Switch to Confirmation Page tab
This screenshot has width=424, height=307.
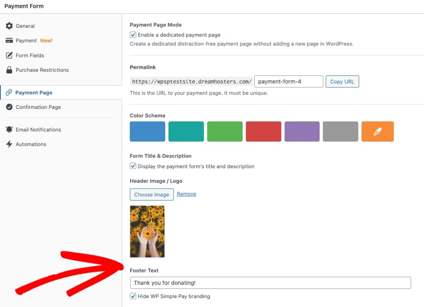pos(38,107)
